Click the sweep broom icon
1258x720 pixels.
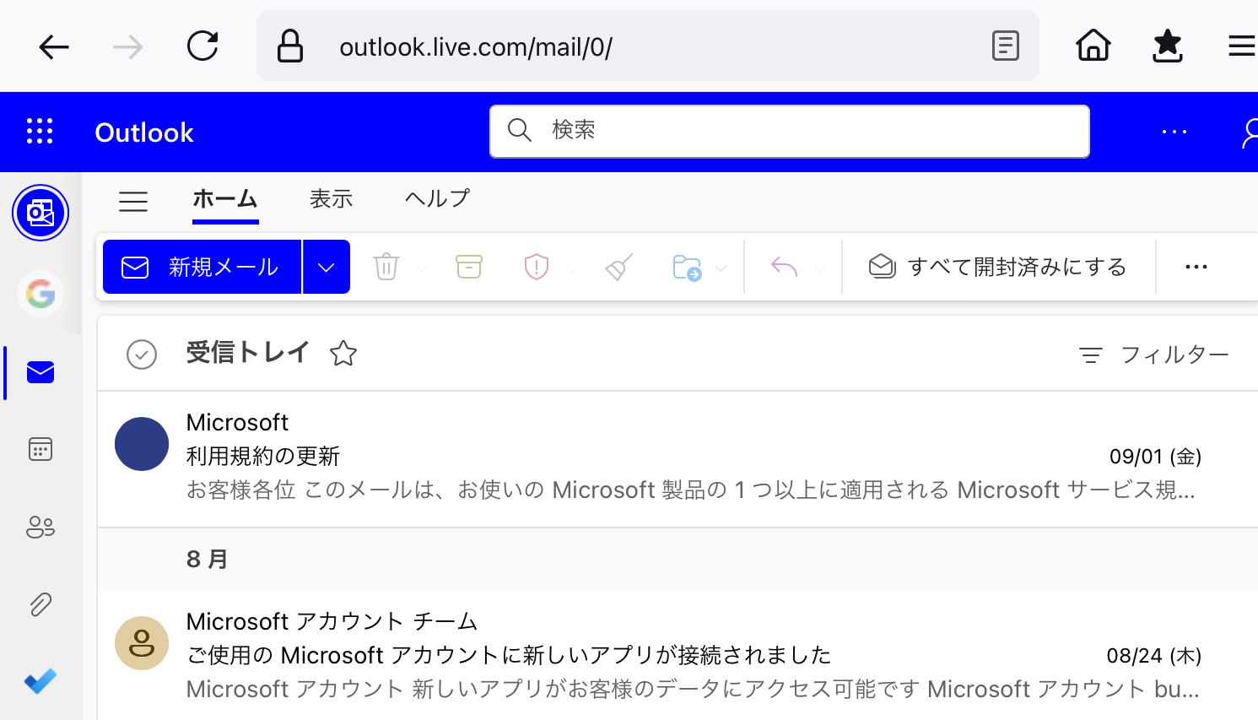point(619,267)
